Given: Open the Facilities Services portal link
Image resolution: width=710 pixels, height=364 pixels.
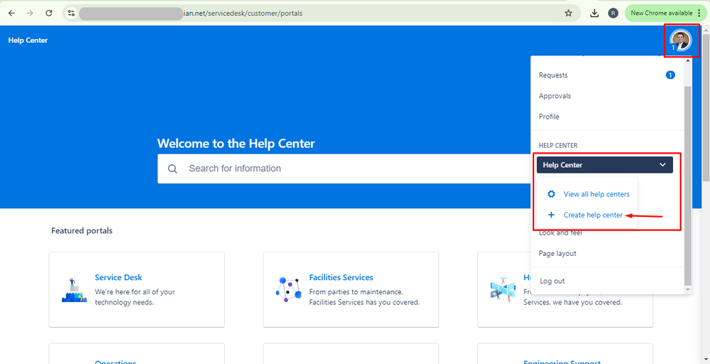Looking at the screenshot, I should pos(341,277).
